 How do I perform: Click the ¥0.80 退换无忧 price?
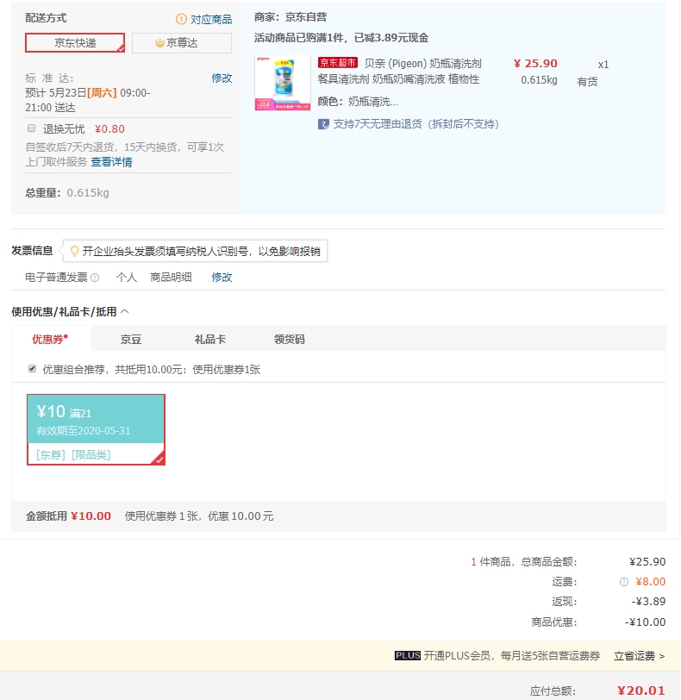pyautogui.click(x=109, y=129)
